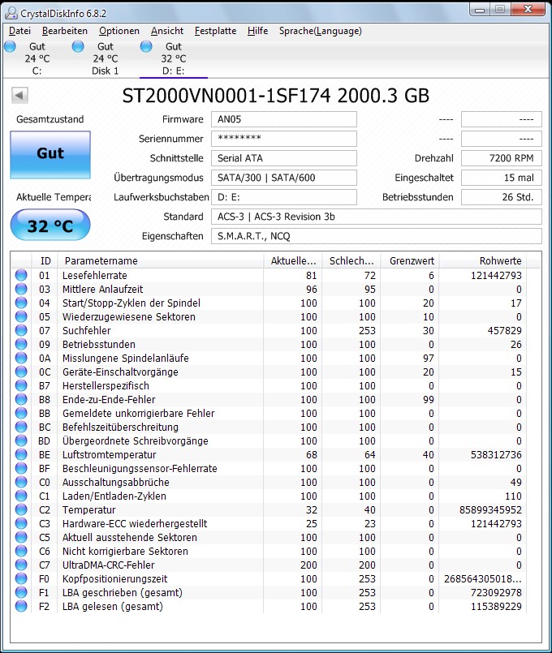The width and height of the screenshot is (552, 653).
Task: Click the status orb of Misslungene Spindelanläufe row
Action: point(21,358)
